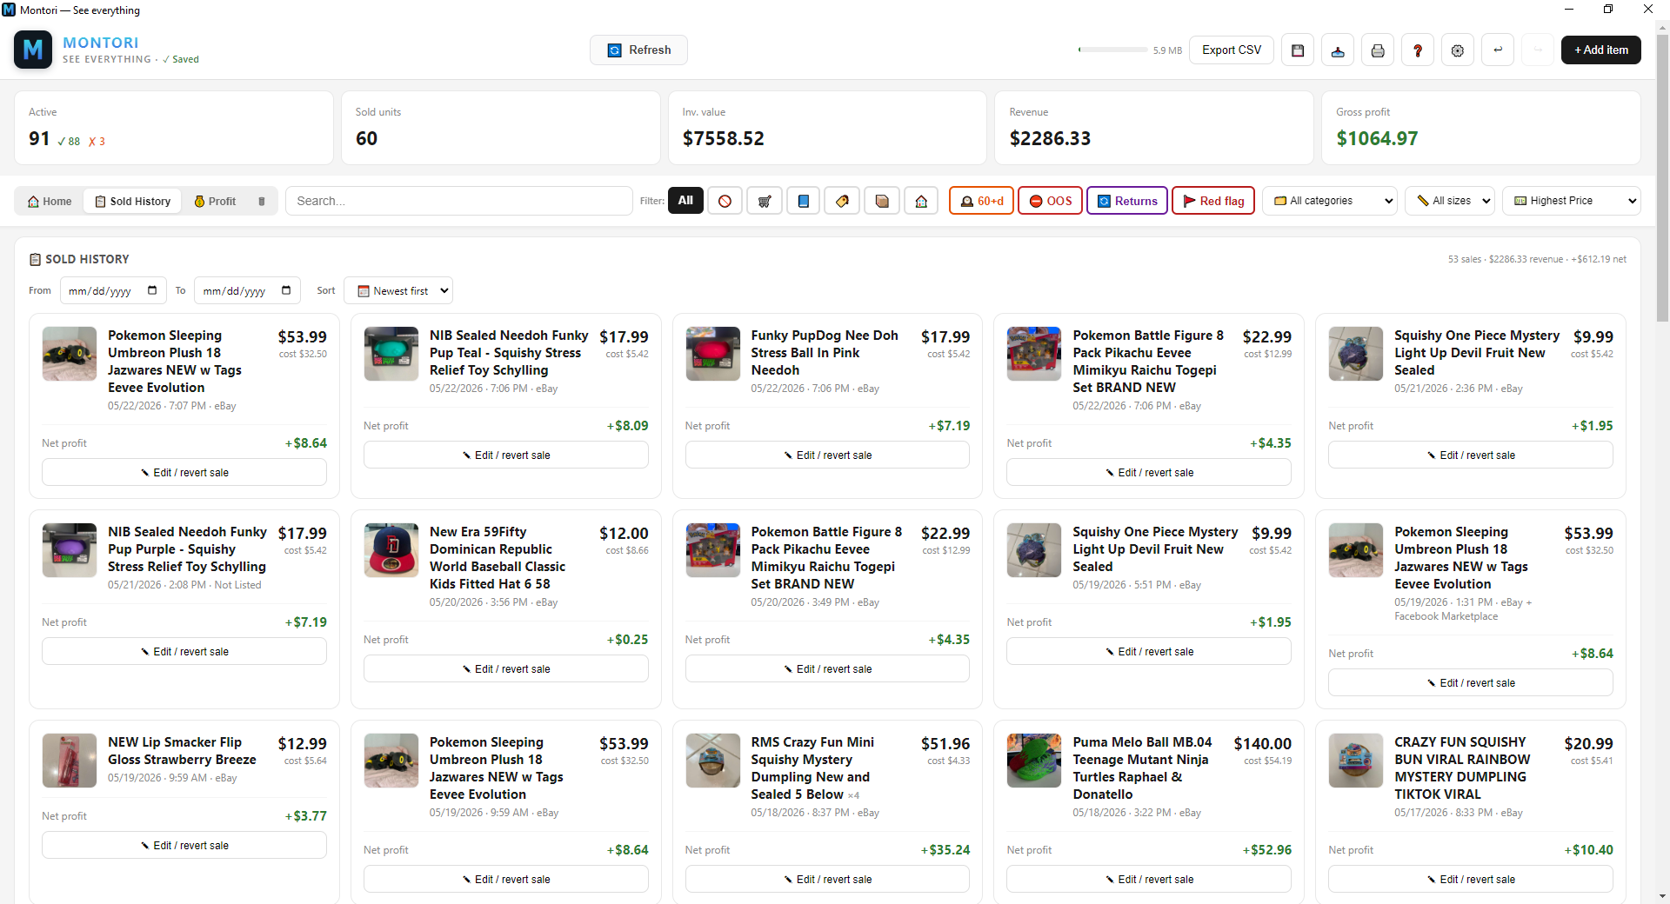Click the calendar icon in To date
This screenshot has width=1670, height=904.
point(286,290)
